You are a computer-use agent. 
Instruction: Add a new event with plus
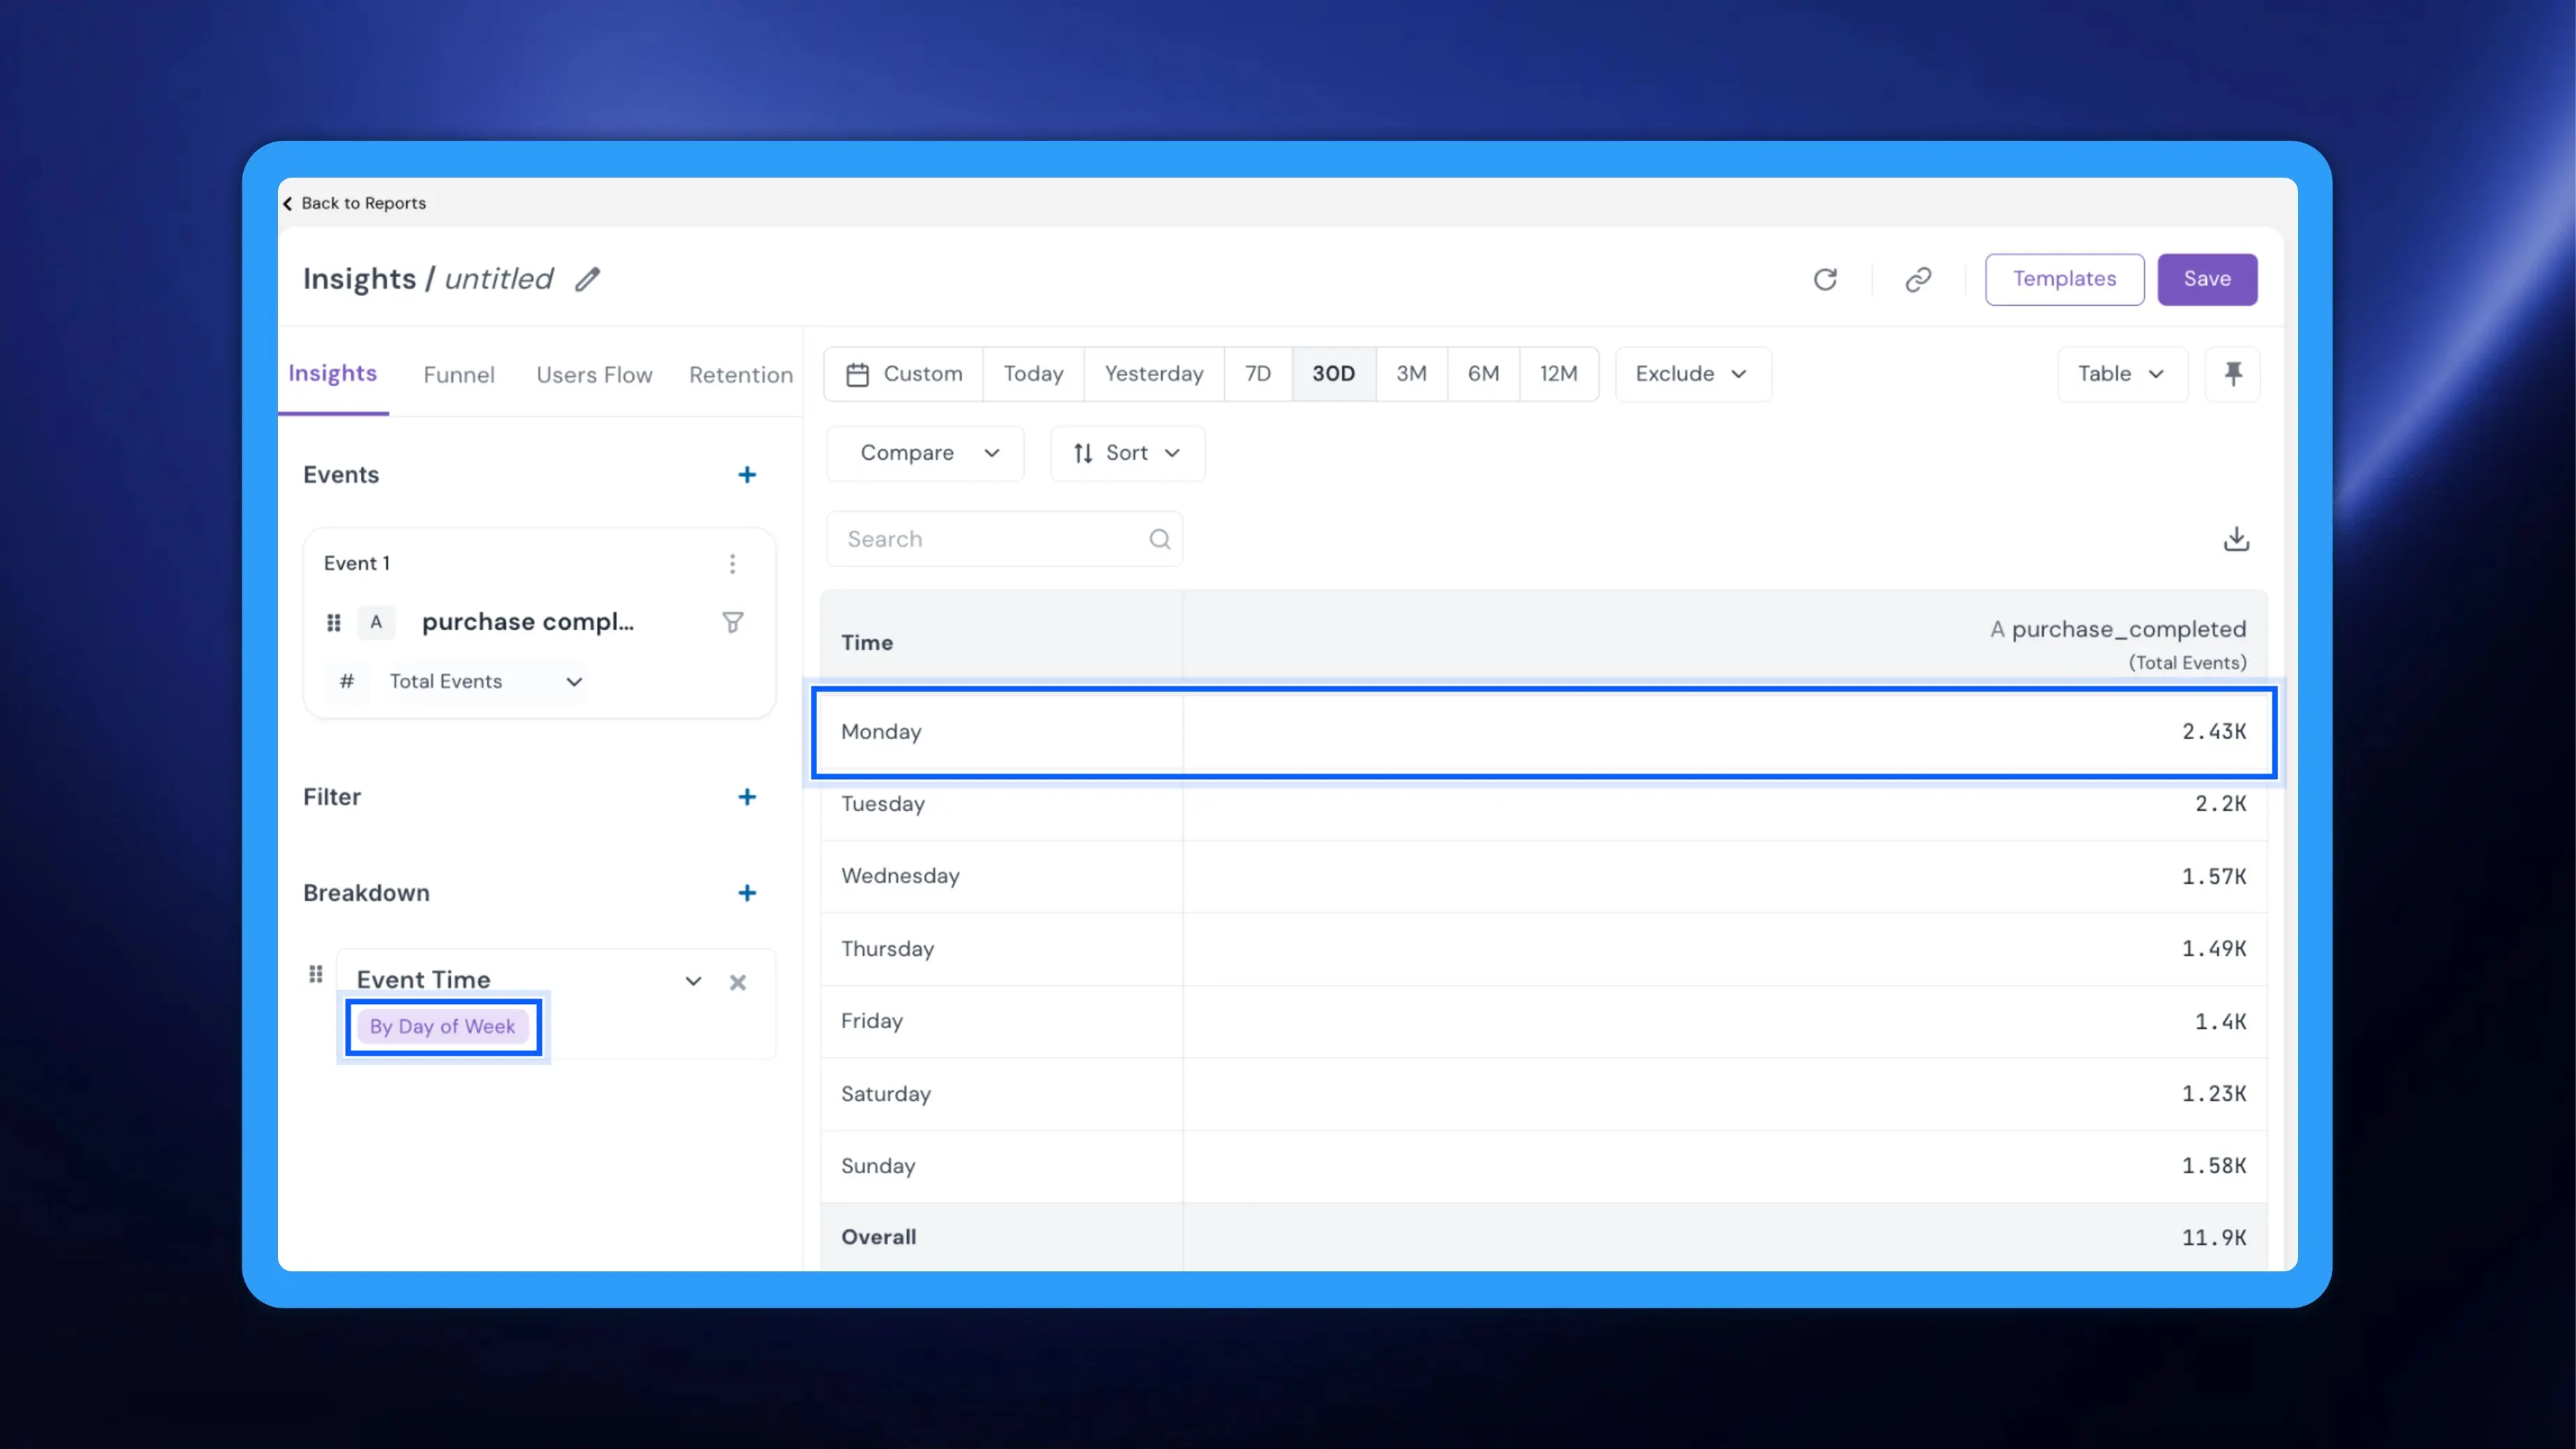point(746,475)
